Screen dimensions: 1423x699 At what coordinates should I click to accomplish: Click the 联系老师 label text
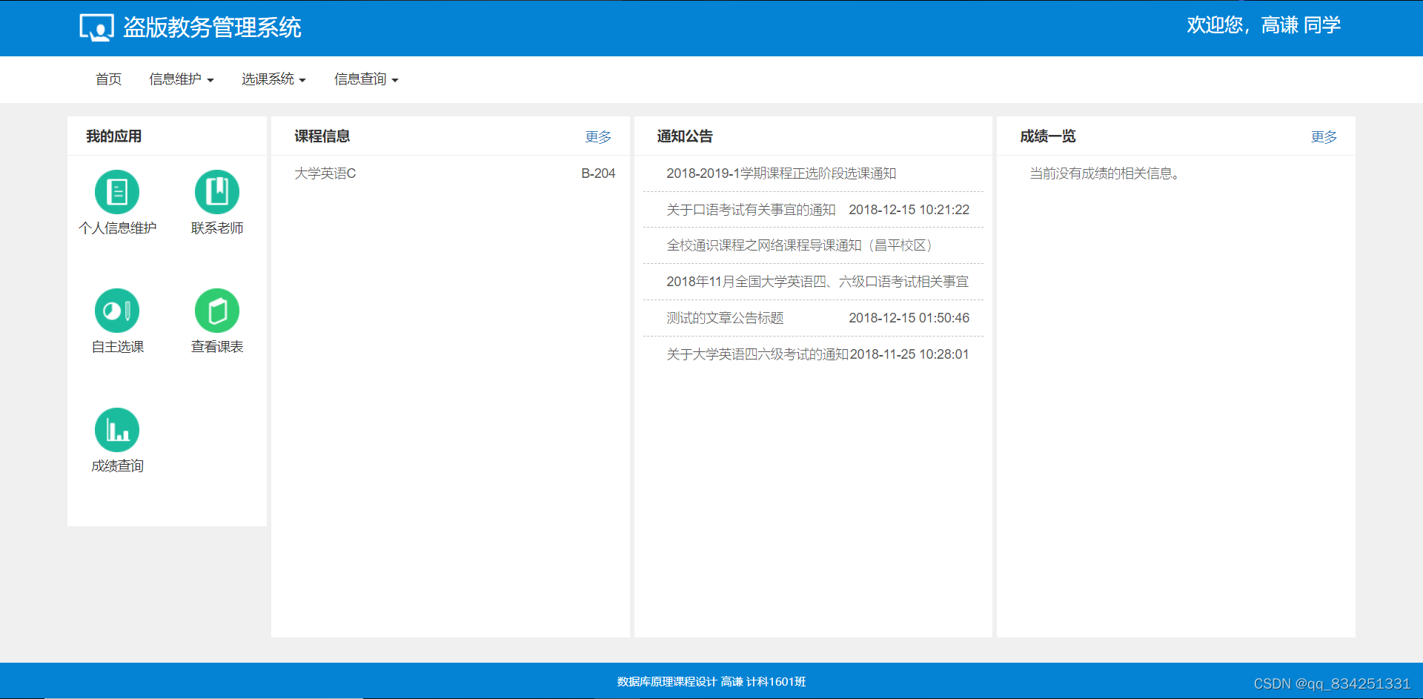tap(217, 228)
